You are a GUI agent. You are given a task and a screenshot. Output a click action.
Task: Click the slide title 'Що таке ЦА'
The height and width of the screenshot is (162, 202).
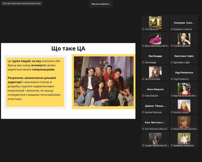tap(68, 49)
